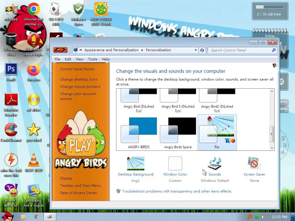Click the Control Panel search magnifier icon
The height and width of the screenshot is (221, 295).
pos(274,50)
